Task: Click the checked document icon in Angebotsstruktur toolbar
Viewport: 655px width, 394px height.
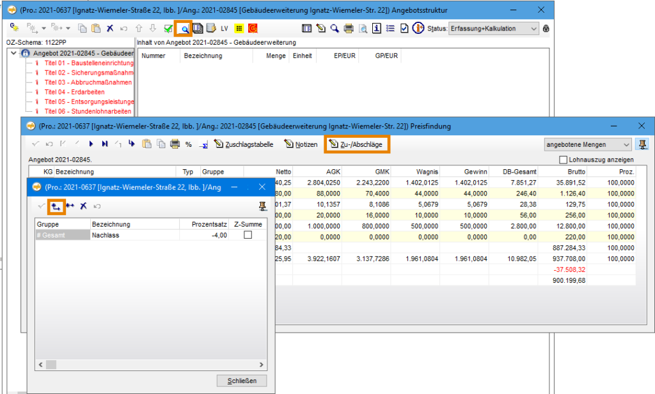Action: [x=404, y=28]
